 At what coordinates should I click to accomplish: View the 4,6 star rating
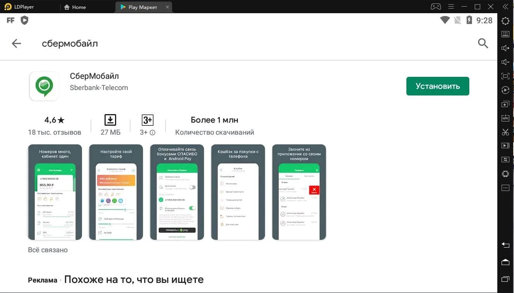[x=54, y=120]
